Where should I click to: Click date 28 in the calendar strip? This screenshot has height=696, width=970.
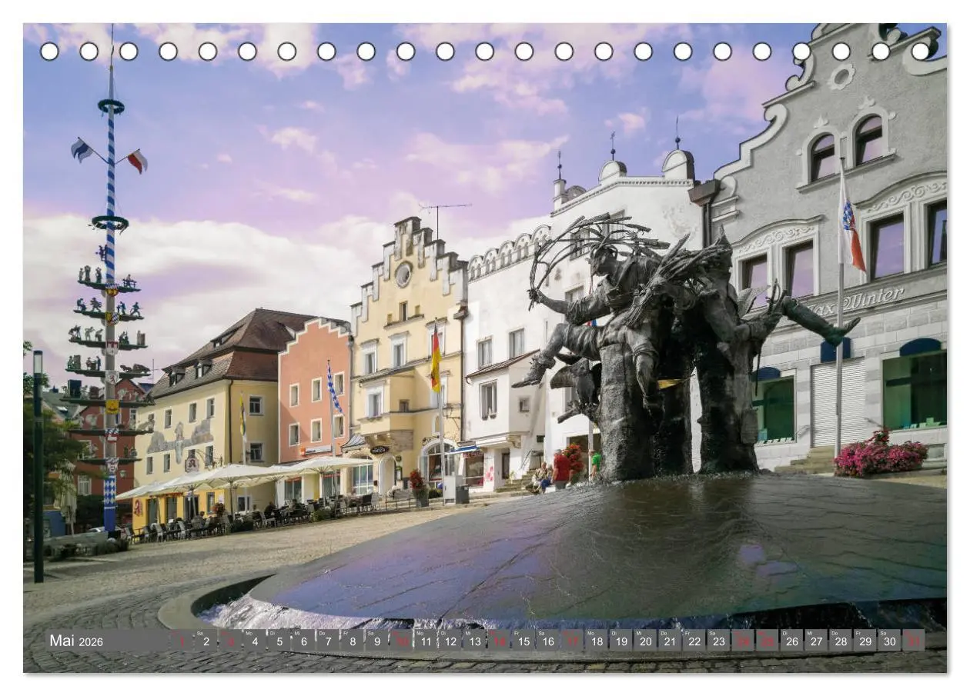[840, 640]
